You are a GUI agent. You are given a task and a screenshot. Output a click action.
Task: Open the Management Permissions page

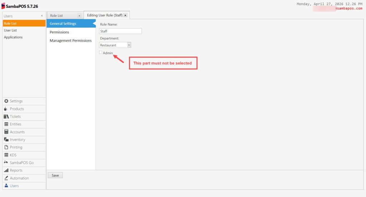70,40
